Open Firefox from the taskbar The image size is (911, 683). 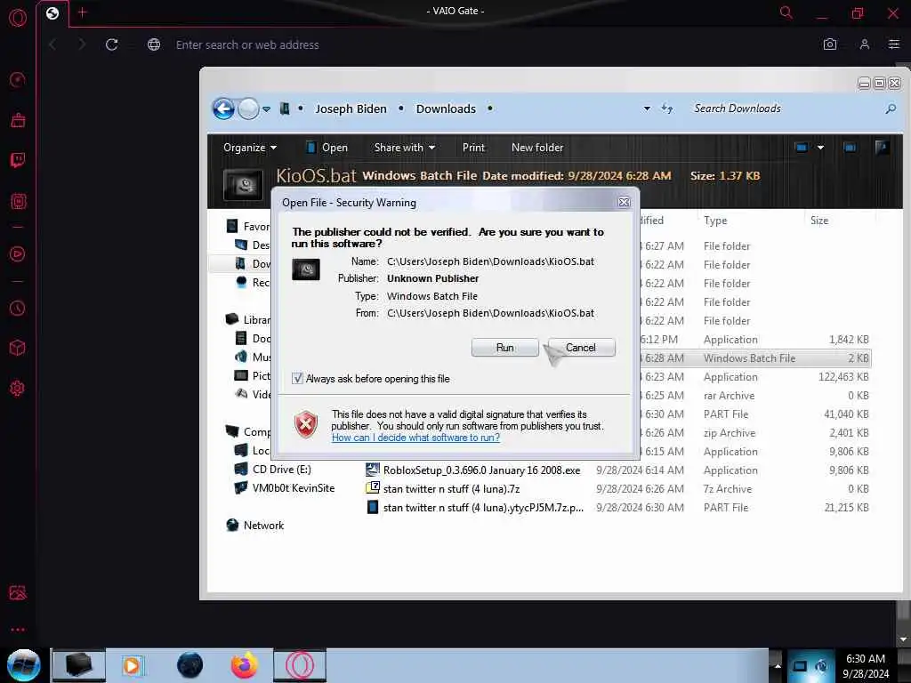point(244,665)
